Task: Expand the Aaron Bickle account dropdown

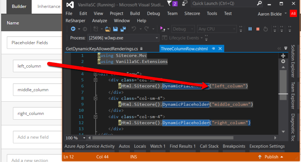Action: (x=286, y=13)
